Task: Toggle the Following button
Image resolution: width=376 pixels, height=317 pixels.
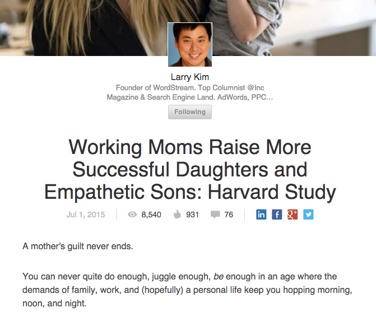Action: click(190, 112)
